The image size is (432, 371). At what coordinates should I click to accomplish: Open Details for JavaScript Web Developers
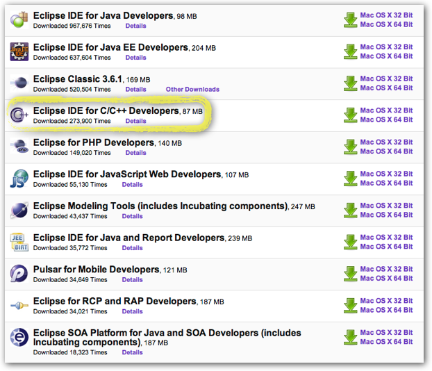coord(132,184)
